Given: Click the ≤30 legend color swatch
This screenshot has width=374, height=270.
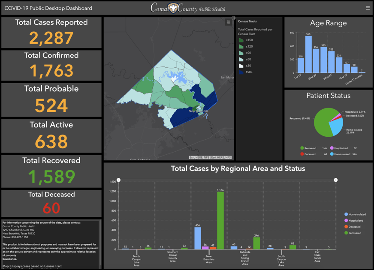Looking at the screenshot, I should point(241,66).
